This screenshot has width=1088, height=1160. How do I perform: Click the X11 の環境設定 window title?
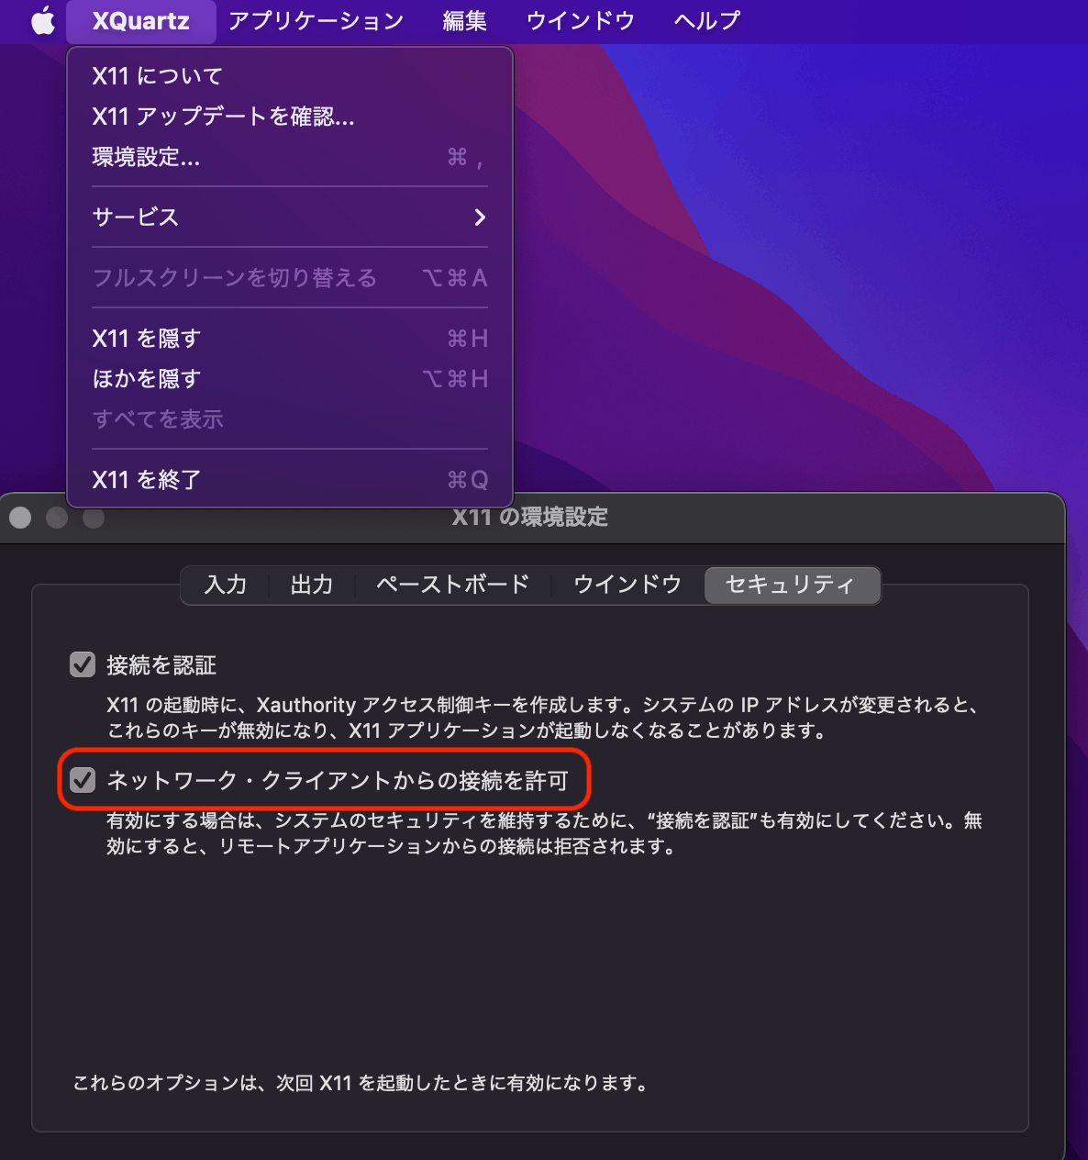tap(530, 518)
